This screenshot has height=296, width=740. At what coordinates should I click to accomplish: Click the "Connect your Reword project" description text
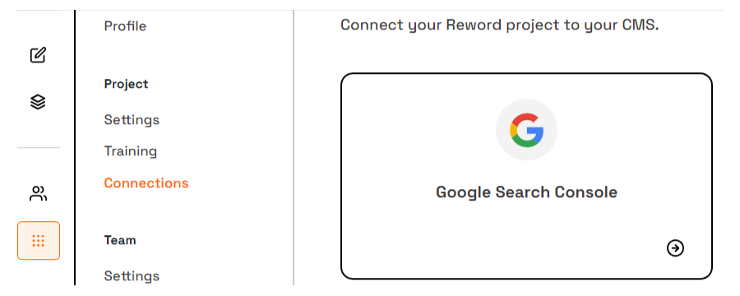tap(499, 25)
